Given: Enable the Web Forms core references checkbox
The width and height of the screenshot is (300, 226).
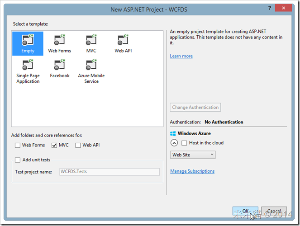Looking at the screenshot, I should click(x=18, y=146).
